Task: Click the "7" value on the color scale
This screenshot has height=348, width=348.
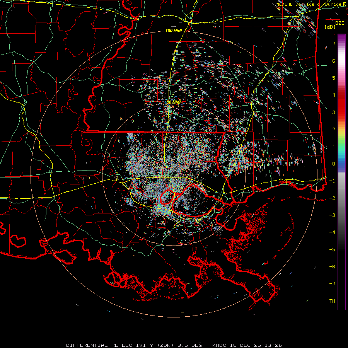Action: (x=334, y=43)
